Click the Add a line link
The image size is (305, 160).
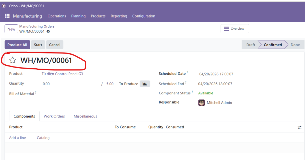(18, 138)
